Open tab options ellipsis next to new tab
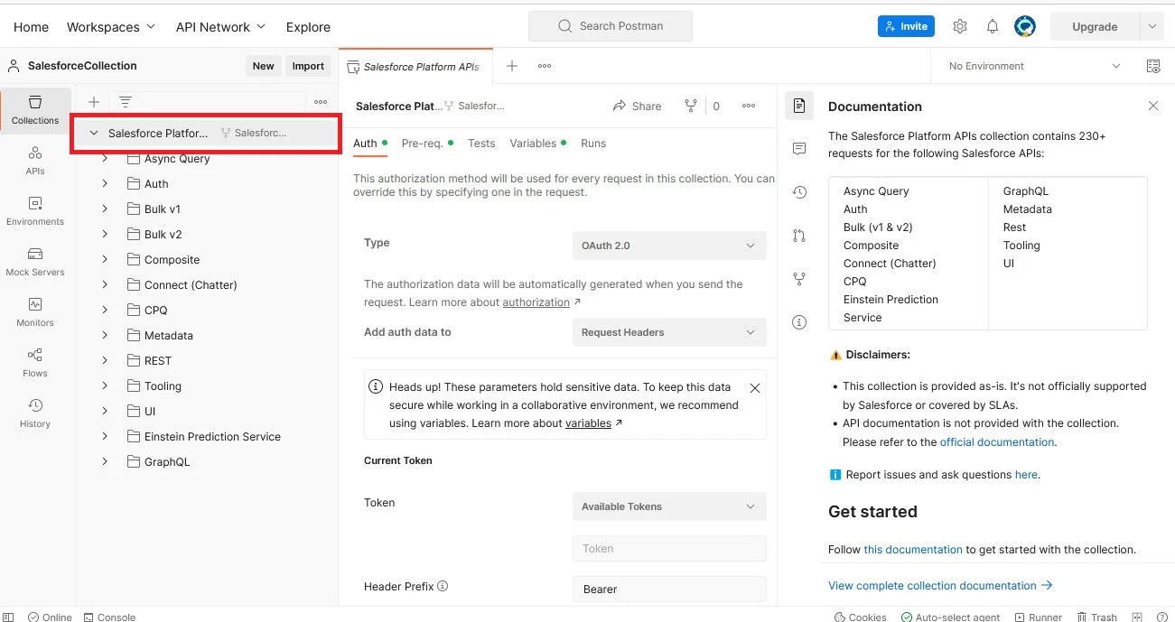The image size is (1175, 622). [x=545, y=66]
